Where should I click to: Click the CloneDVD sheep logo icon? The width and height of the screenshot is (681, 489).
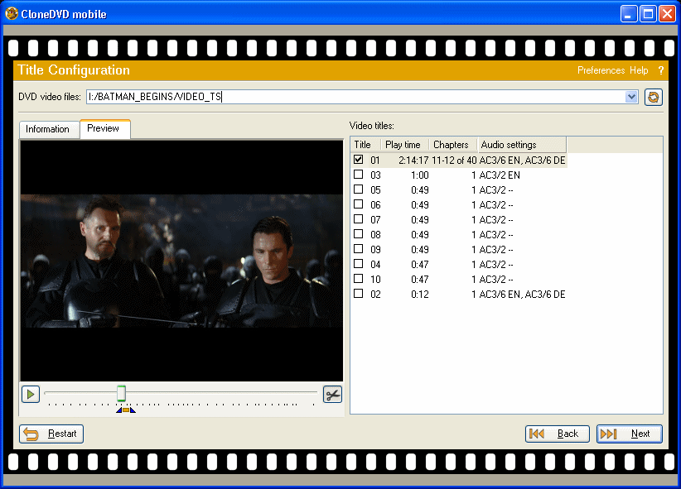click(x=12, y=13)
